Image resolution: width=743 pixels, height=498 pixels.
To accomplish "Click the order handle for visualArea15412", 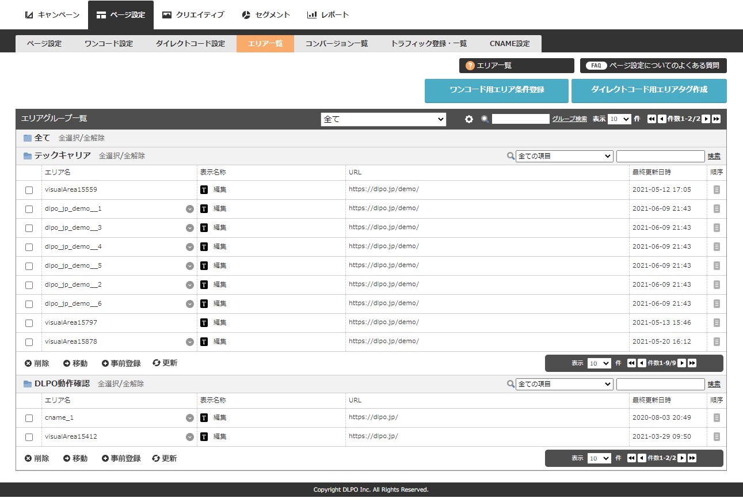I will [717, 436].
